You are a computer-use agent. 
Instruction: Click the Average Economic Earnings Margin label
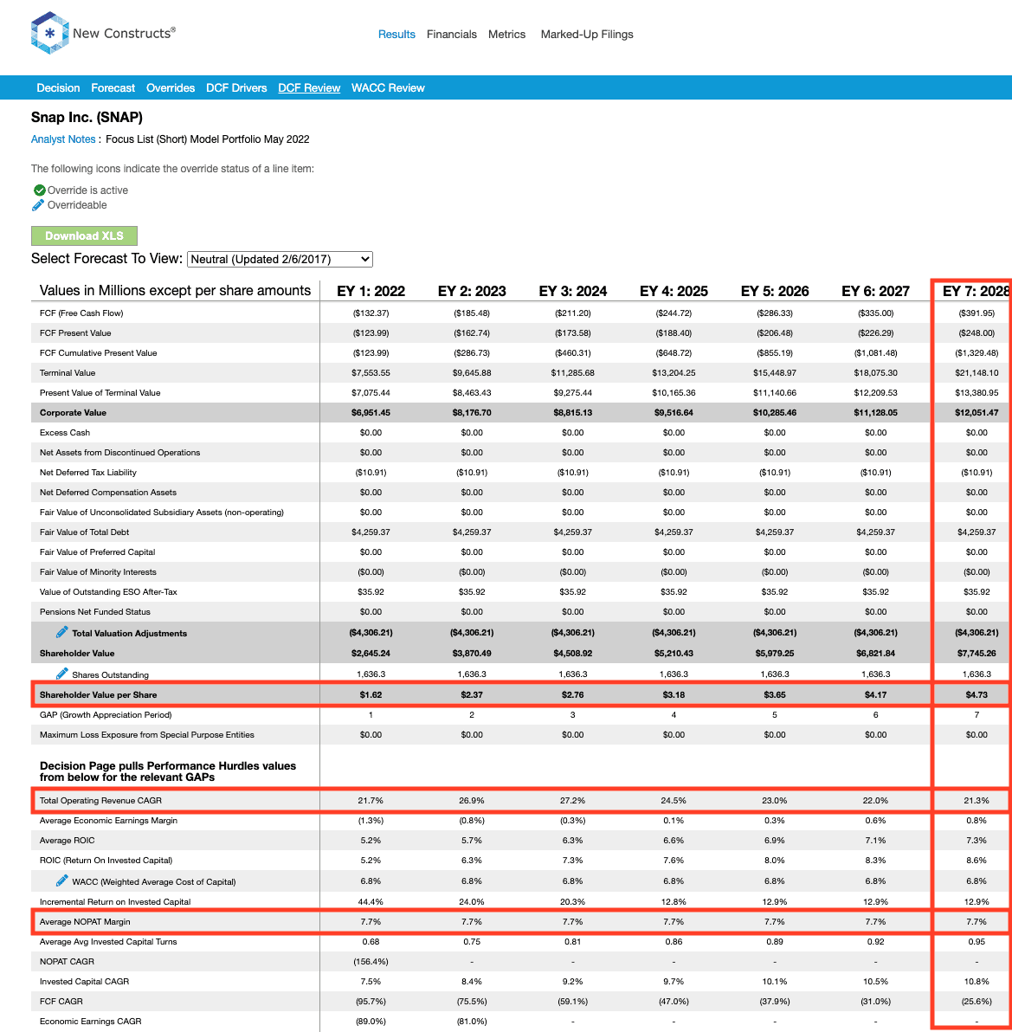(x=108, y=820)
